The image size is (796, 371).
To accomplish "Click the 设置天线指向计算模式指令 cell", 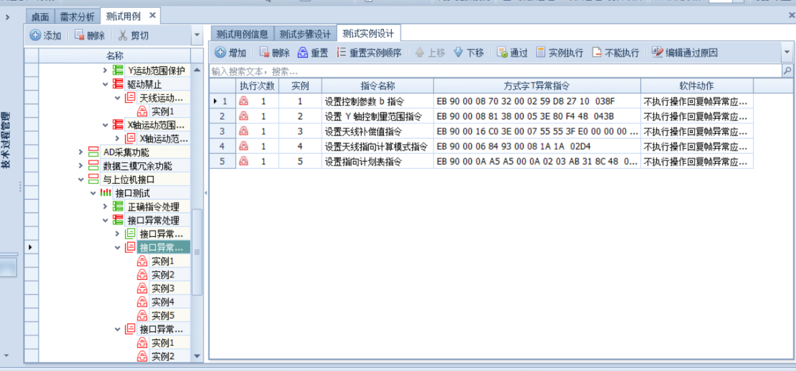I will (x=377, y=146).
